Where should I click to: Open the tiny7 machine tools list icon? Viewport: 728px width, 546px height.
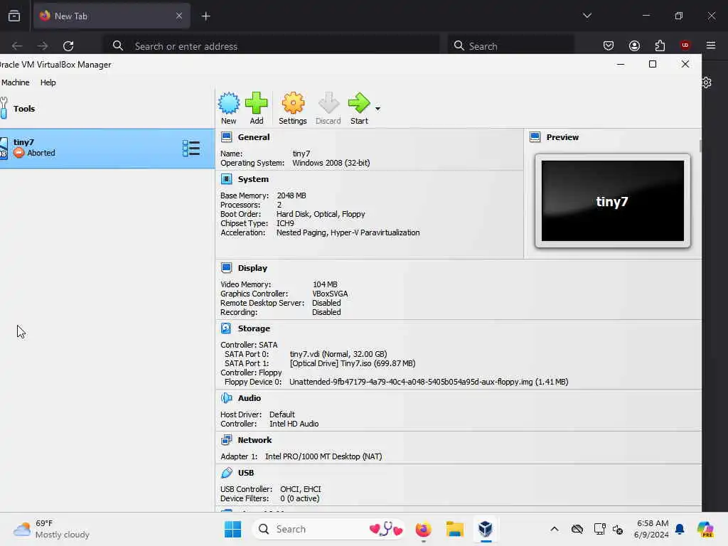[x=191, y=149]
